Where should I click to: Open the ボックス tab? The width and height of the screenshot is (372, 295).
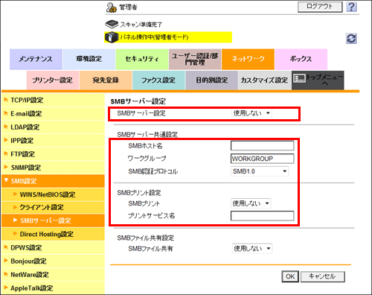[301, 59]
